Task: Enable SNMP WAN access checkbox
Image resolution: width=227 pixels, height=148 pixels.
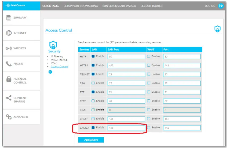Action: pos(149,118)
